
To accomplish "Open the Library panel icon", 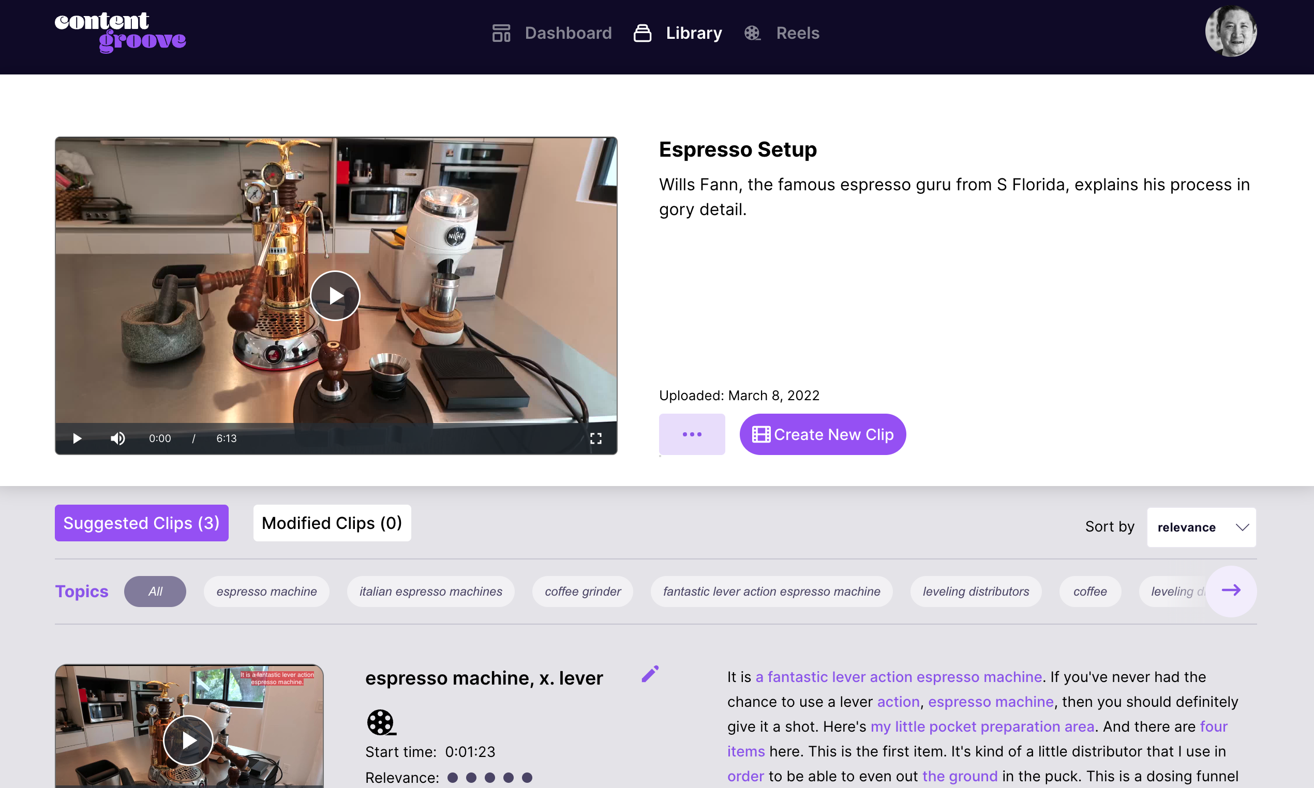I will pos(641,33).
